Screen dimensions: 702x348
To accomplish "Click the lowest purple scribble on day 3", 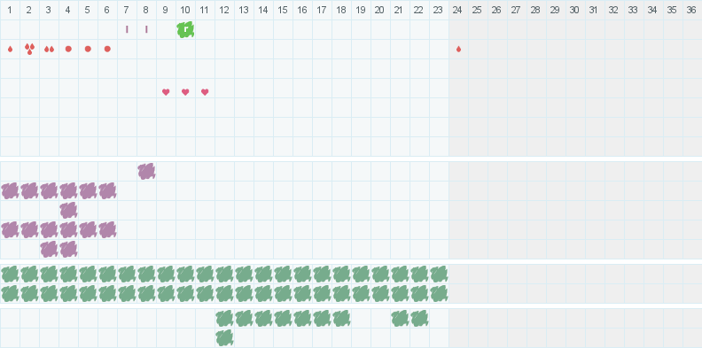I will [49, 249].
